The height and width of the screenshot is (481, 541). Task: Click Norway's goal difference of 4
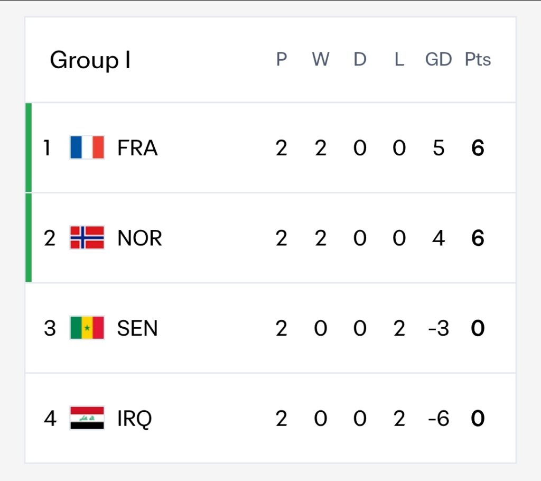[438, 238]
